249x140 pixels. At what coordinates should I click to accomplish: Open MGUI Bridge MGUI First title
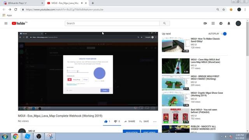[x=205, y=77]
